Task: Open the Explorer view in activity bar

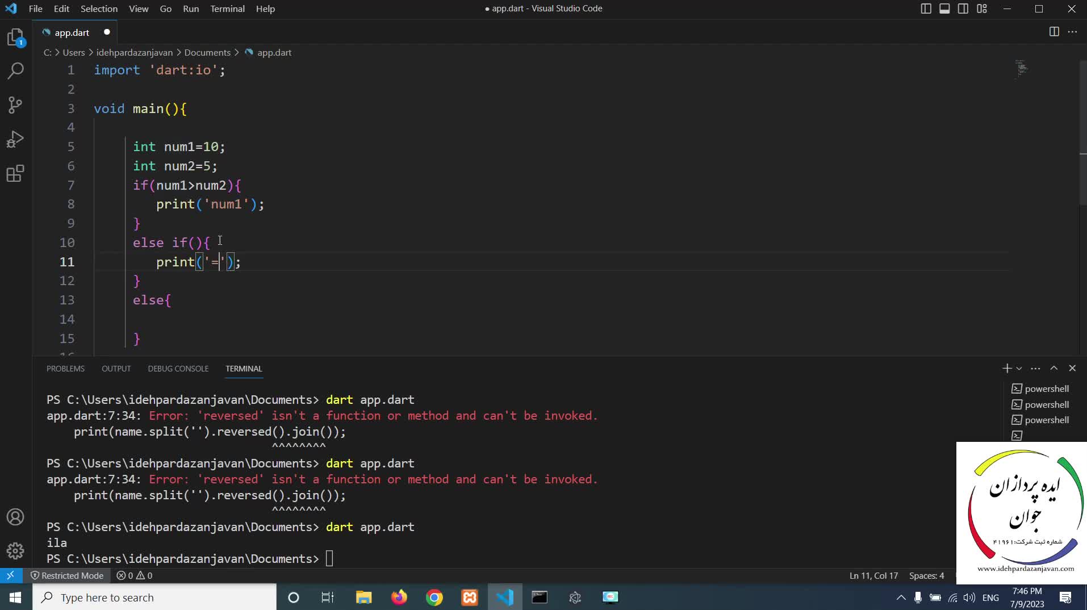Action: pyautogui.click(x=15, y=37)
